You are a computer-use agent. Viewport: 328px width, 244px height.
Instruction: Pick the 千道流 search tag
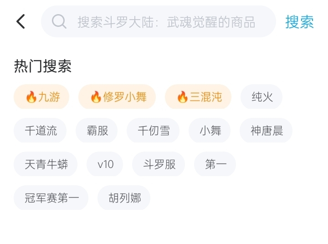click(x=41, y=131)
